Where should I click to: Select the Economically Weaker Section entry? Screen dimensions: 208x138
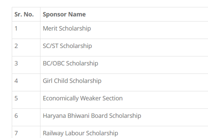pos(83,98)
